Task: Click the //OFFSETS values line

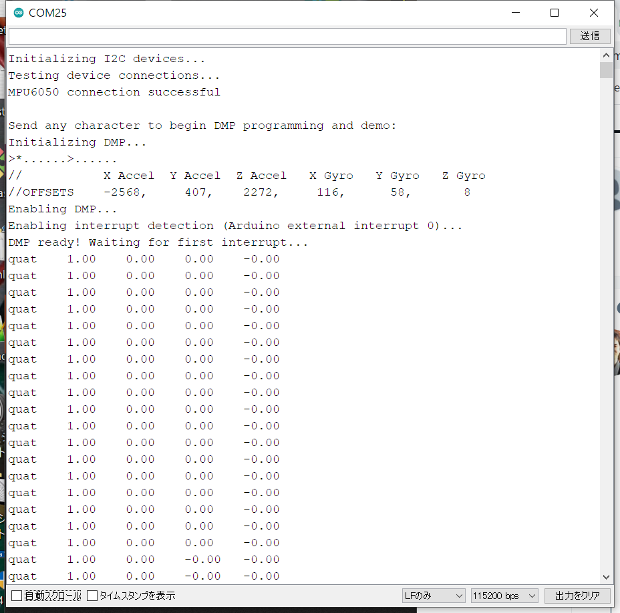Action: click(x=239, y=192)
